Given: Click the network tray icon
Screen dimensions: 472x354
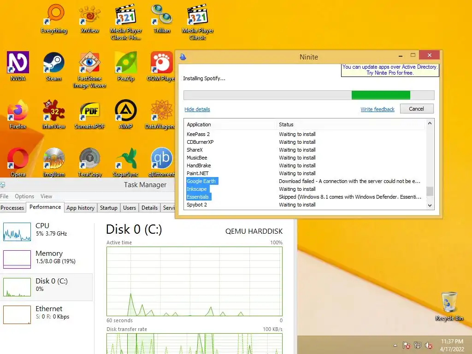Looking at the screenshot, I should [x=418, y=345].
